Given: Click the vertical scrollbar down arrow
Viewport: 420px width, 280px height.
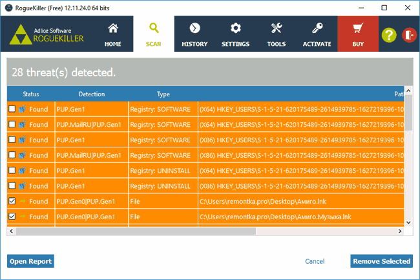Looking at the screenshot, I should 408,222.
